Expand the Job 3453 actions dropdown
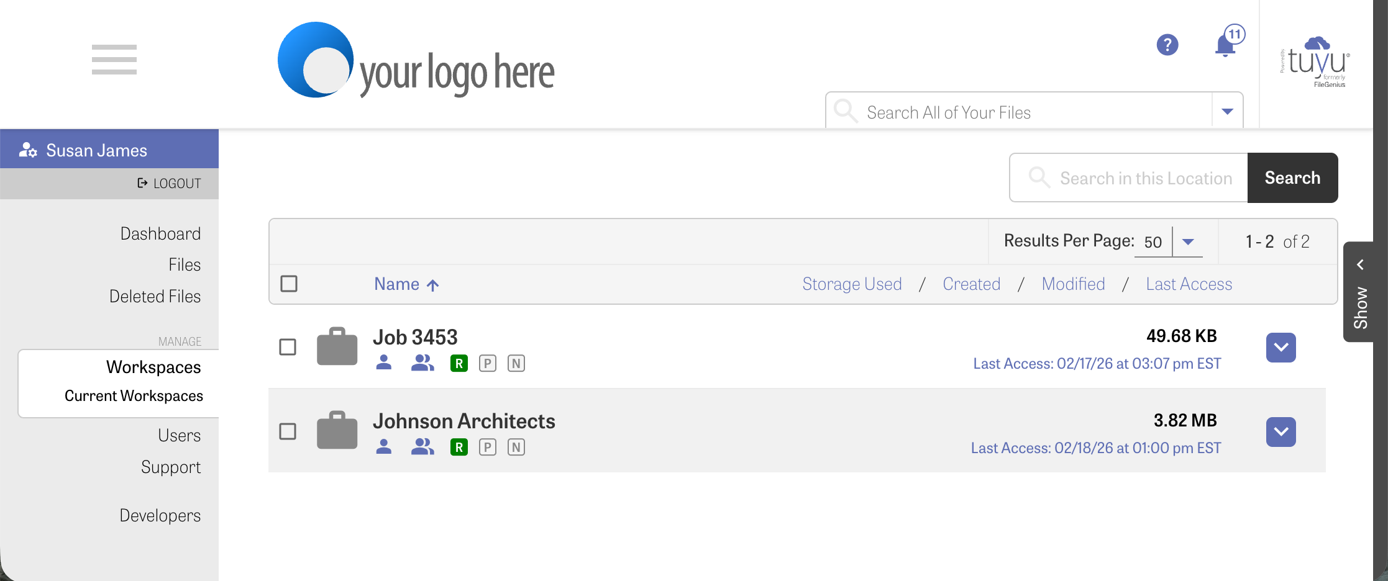Image resolution: width=1388 pixels, height=581 pixels. coord(1281,348)
